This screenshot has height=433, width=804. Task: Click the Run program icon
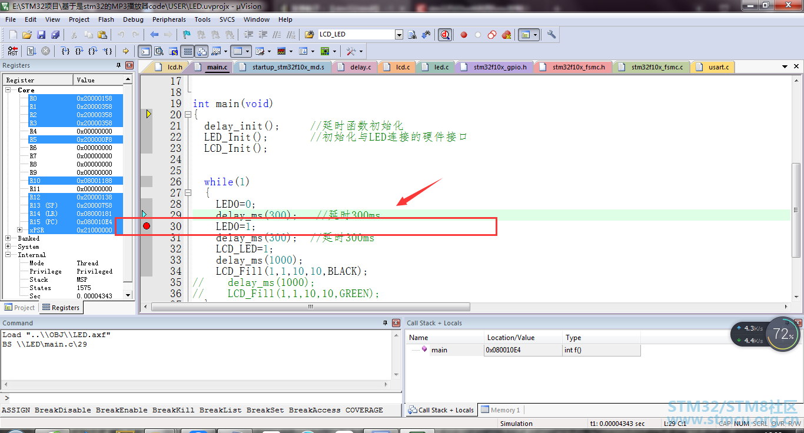(31, 51)
